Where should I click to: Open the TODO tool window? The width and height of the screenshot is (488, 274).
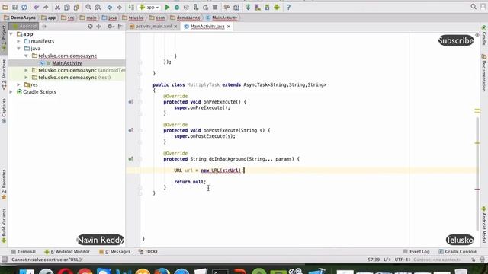[148, 252]
